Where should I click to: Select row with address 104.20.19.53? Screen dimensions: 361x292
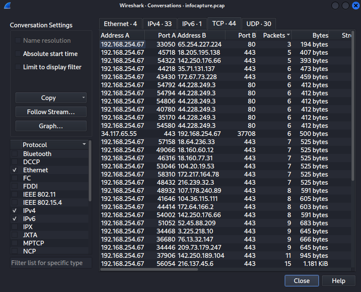tap(226, 166)
